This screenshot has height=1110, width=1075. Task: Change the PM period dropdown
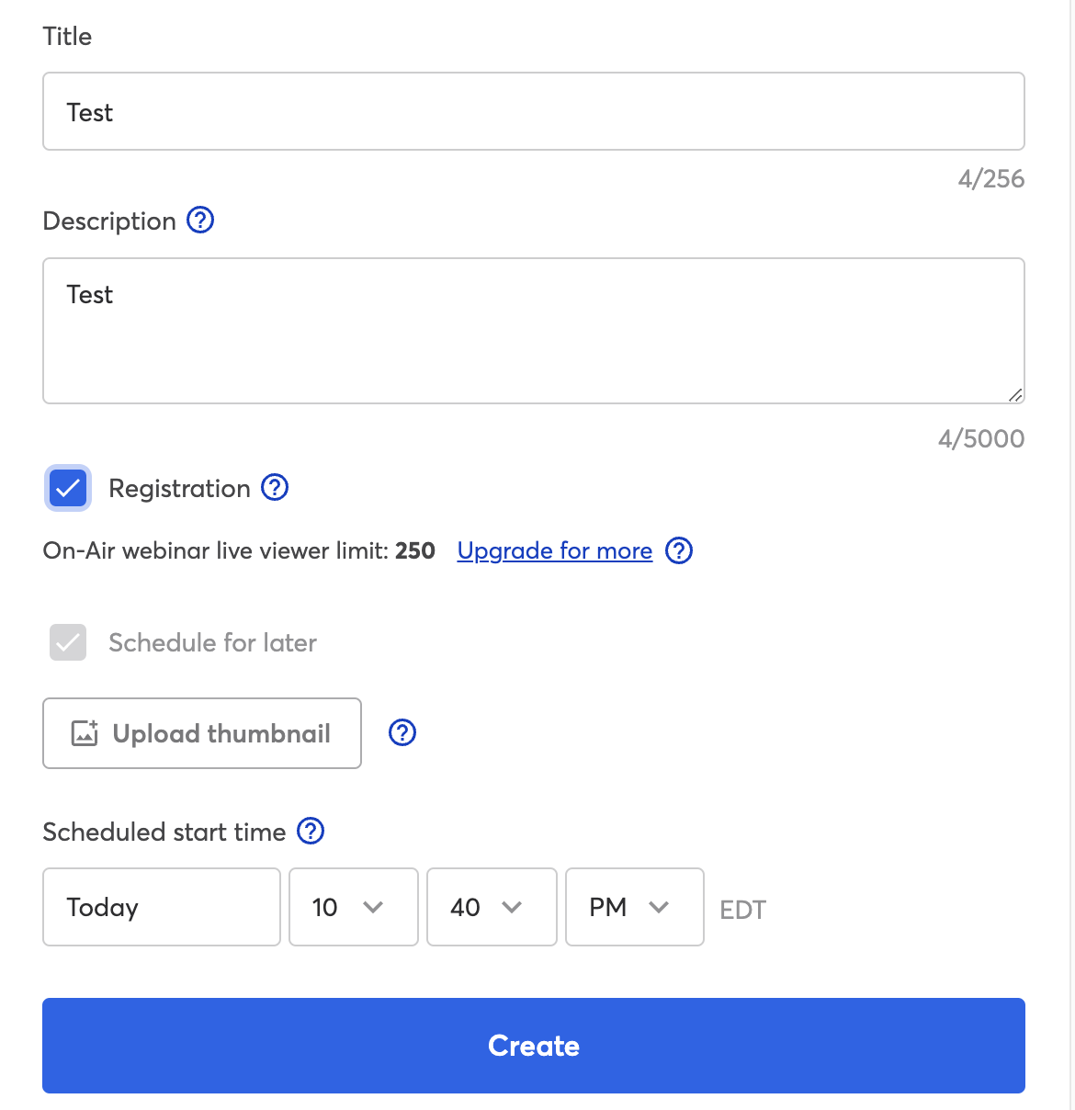click(x=634, y=907)
